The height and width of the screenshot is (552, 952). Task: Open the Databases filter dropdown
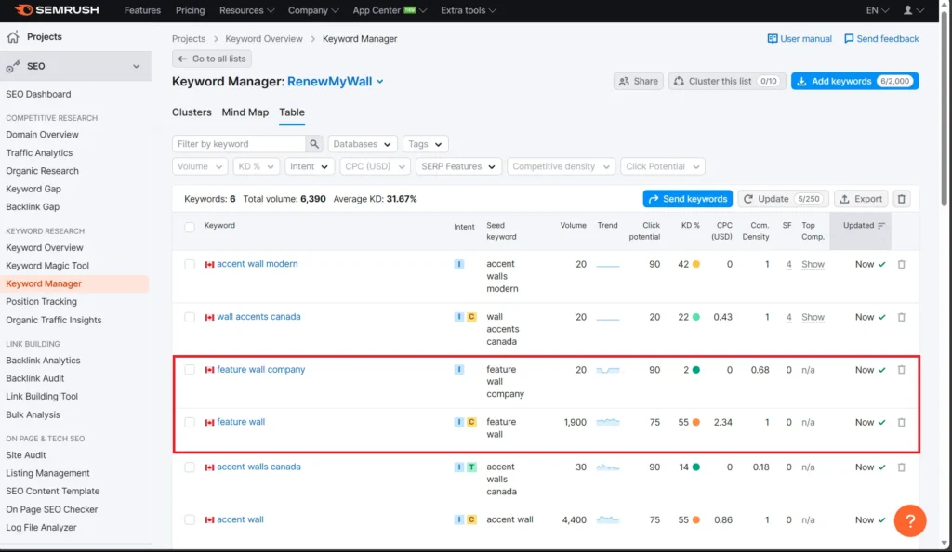pyautogui.click(x=363, y=144)
